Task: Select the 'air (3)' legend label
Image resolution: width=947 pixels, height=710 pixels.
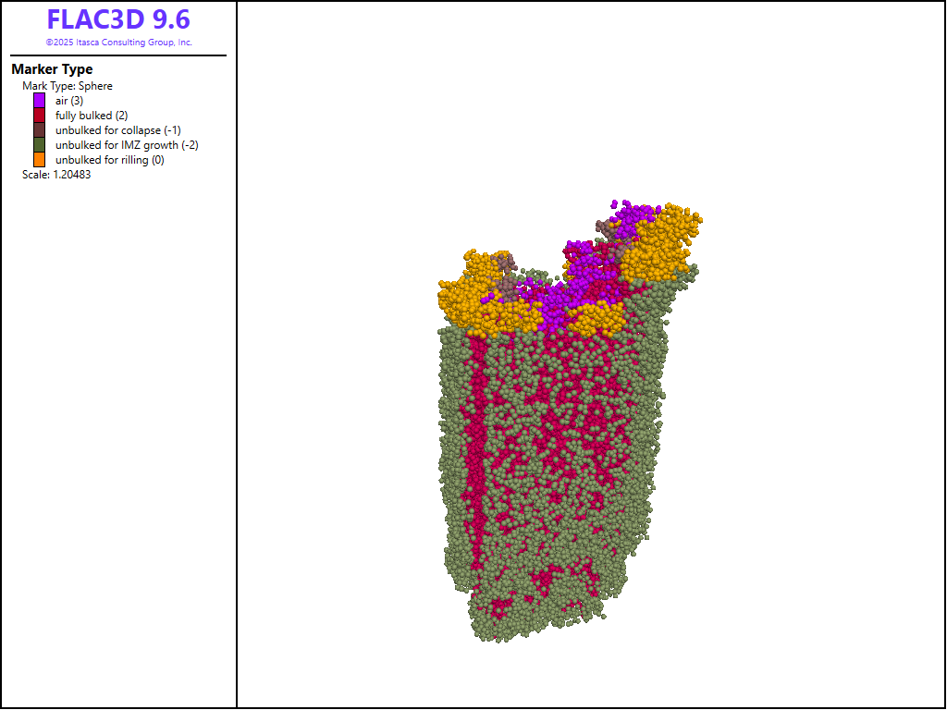Action: click(x=69, y=101)
